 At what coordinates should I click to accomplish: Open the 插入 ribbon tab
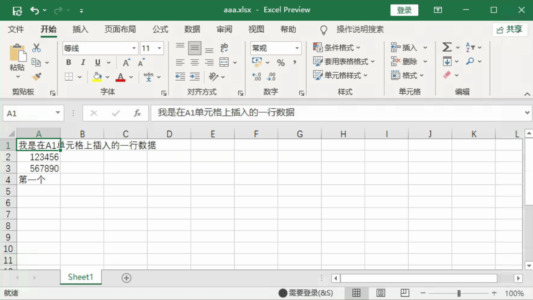pos(80,29)
